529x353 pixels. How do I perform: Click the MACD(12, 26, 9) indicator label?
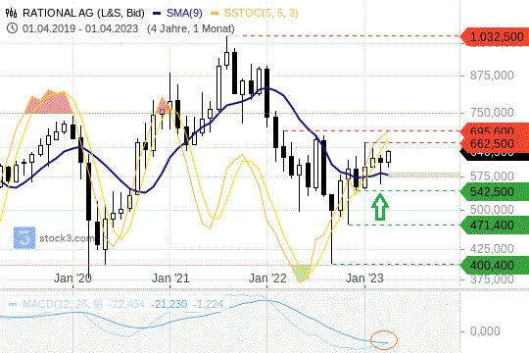point(62,304)
